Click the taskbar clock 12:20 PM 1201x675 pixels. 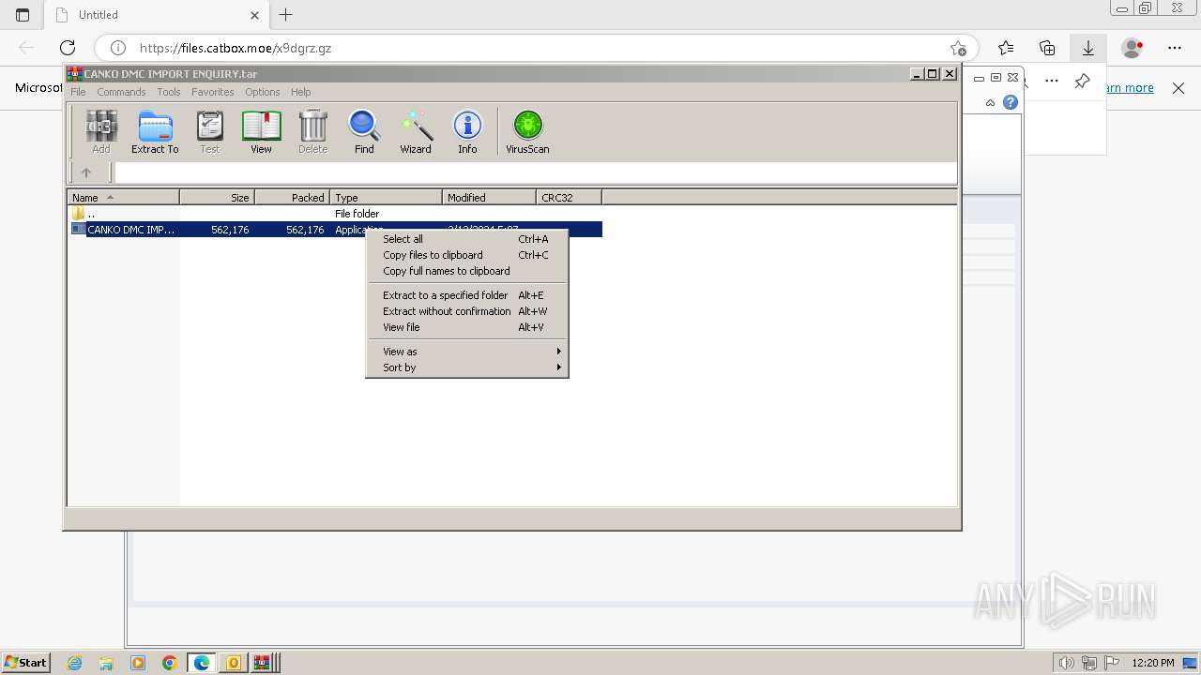[x=1153, y=663]
